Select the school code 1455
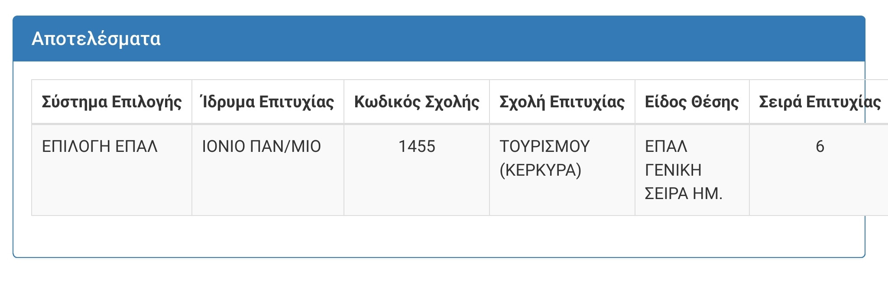The image size is (888, 283). click(417, 147)
